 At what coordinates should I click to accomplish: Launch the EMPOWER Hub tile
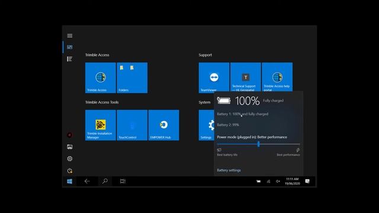(x=164, y=125)
